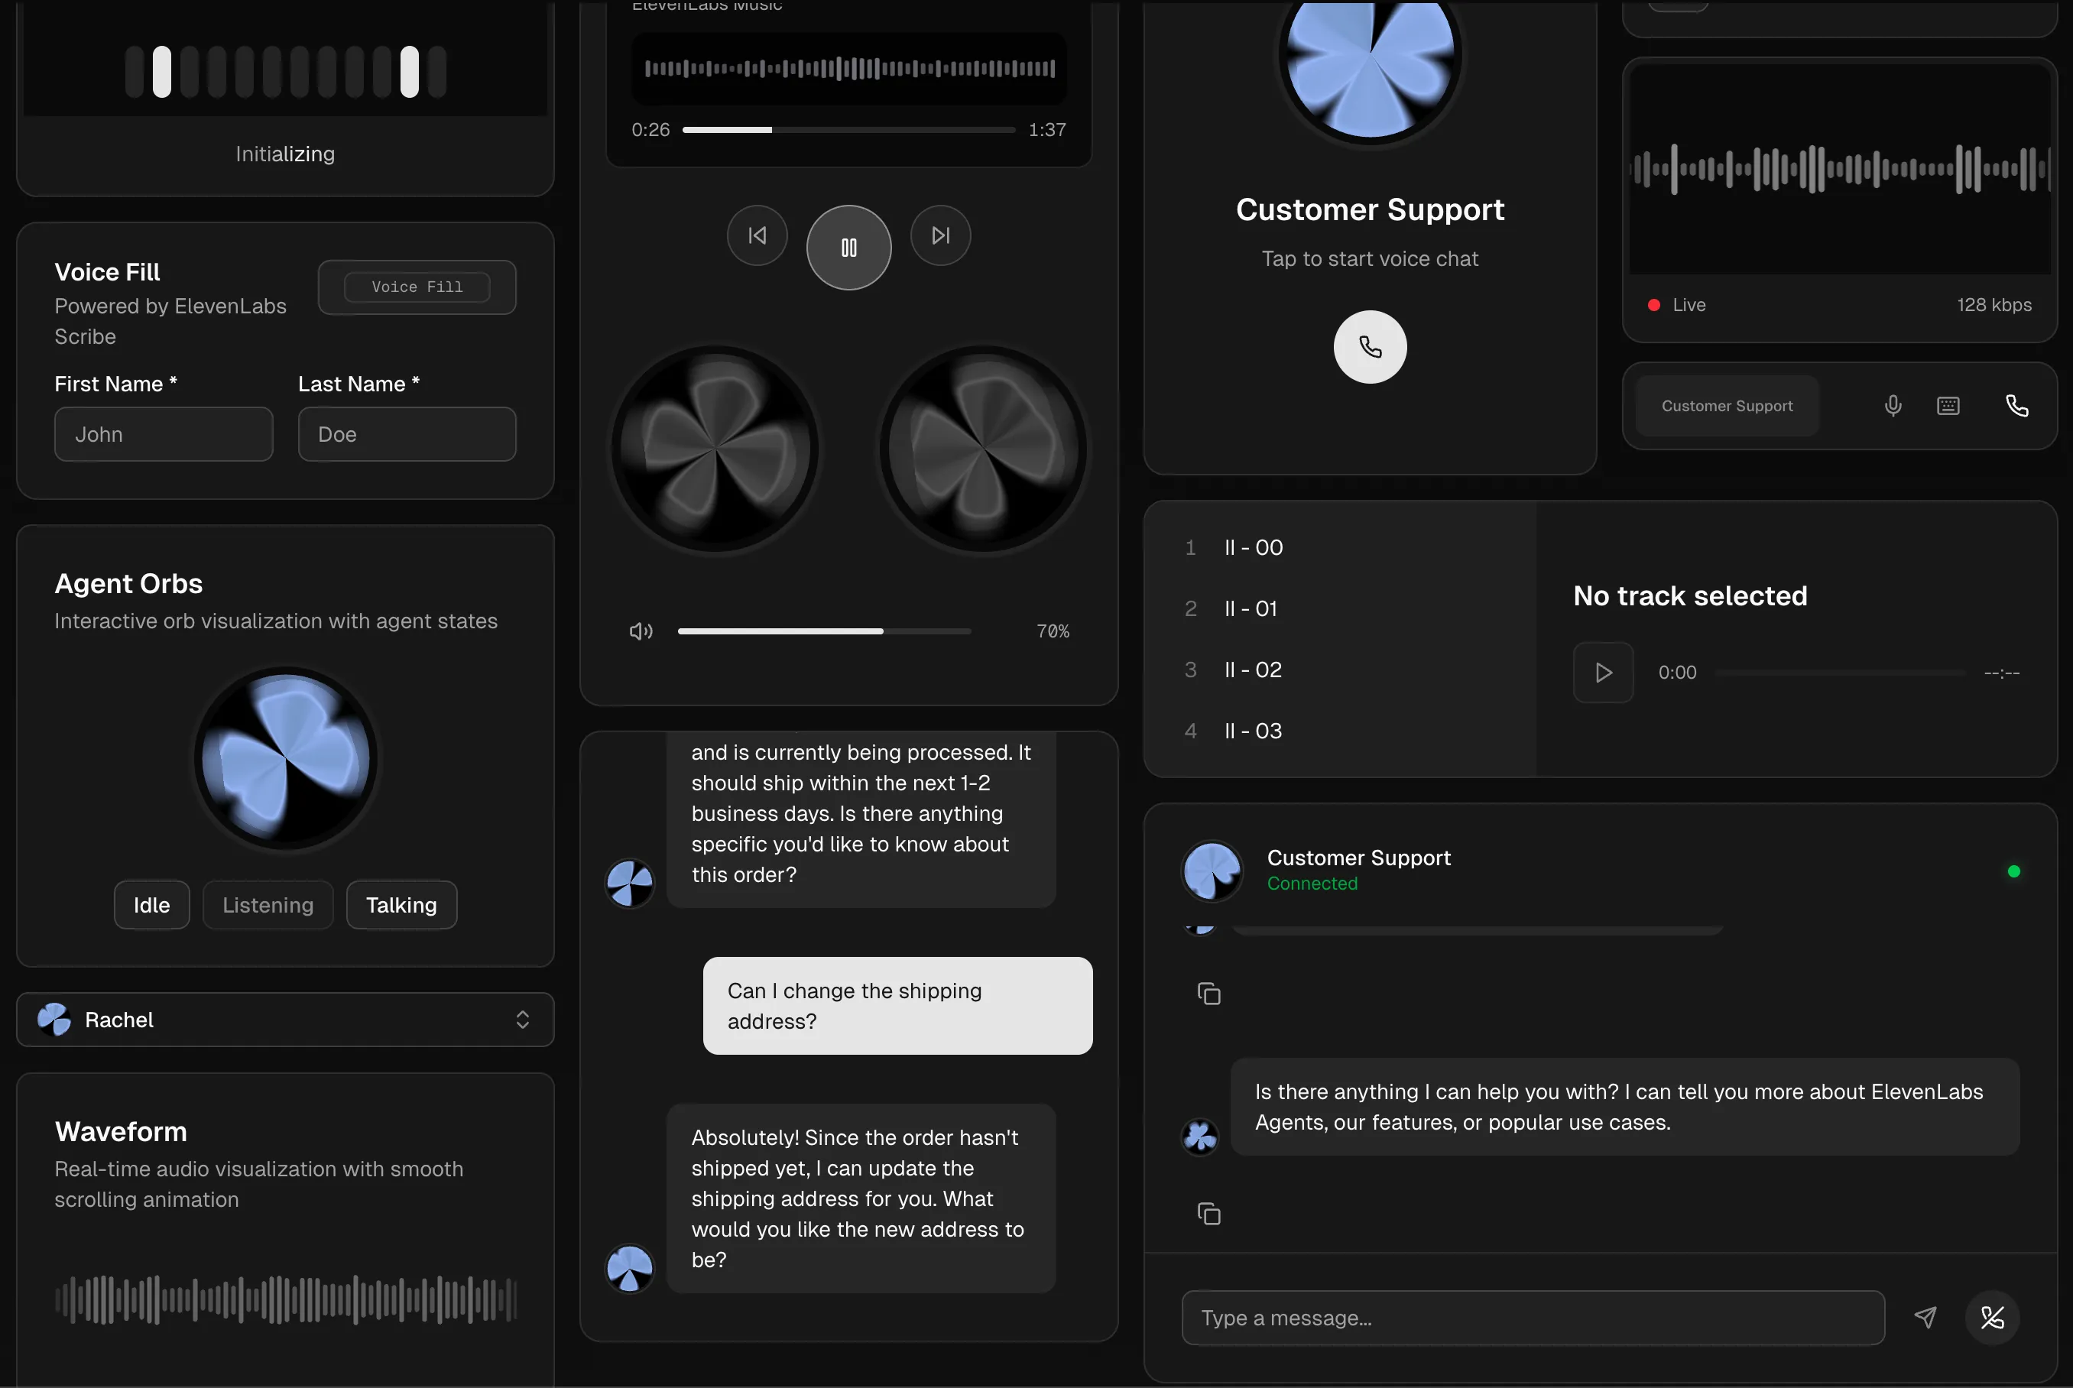Image resolution: width=2073 pixels, height=1388 pixels.
Task: Select track II - 02 from the list
Action: (x=1253, y=670)
